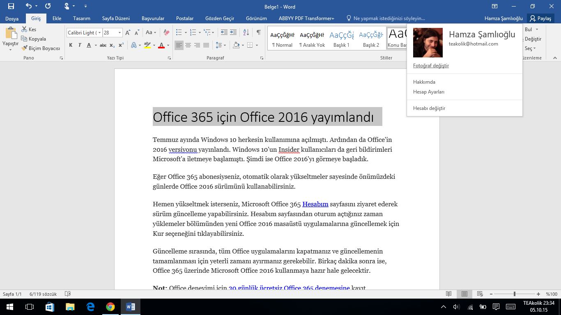Image resolution: width=561 pixels, height=315 pixels.
Task: Align text left
Action: [179, 45]
